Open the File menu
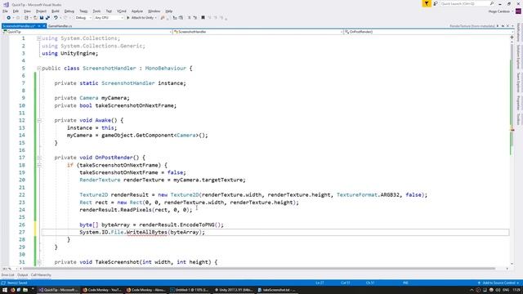 [x=5, y=11]
